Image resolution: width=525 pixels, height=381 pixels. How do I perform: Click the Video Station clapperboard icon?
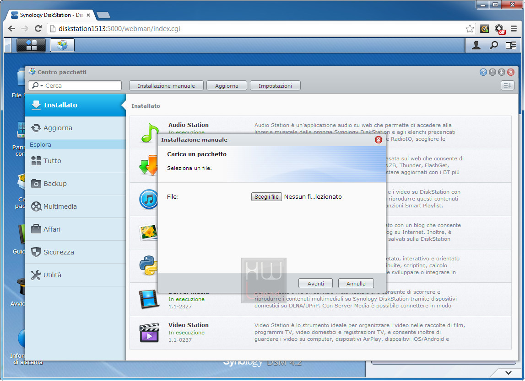(149, 333)
